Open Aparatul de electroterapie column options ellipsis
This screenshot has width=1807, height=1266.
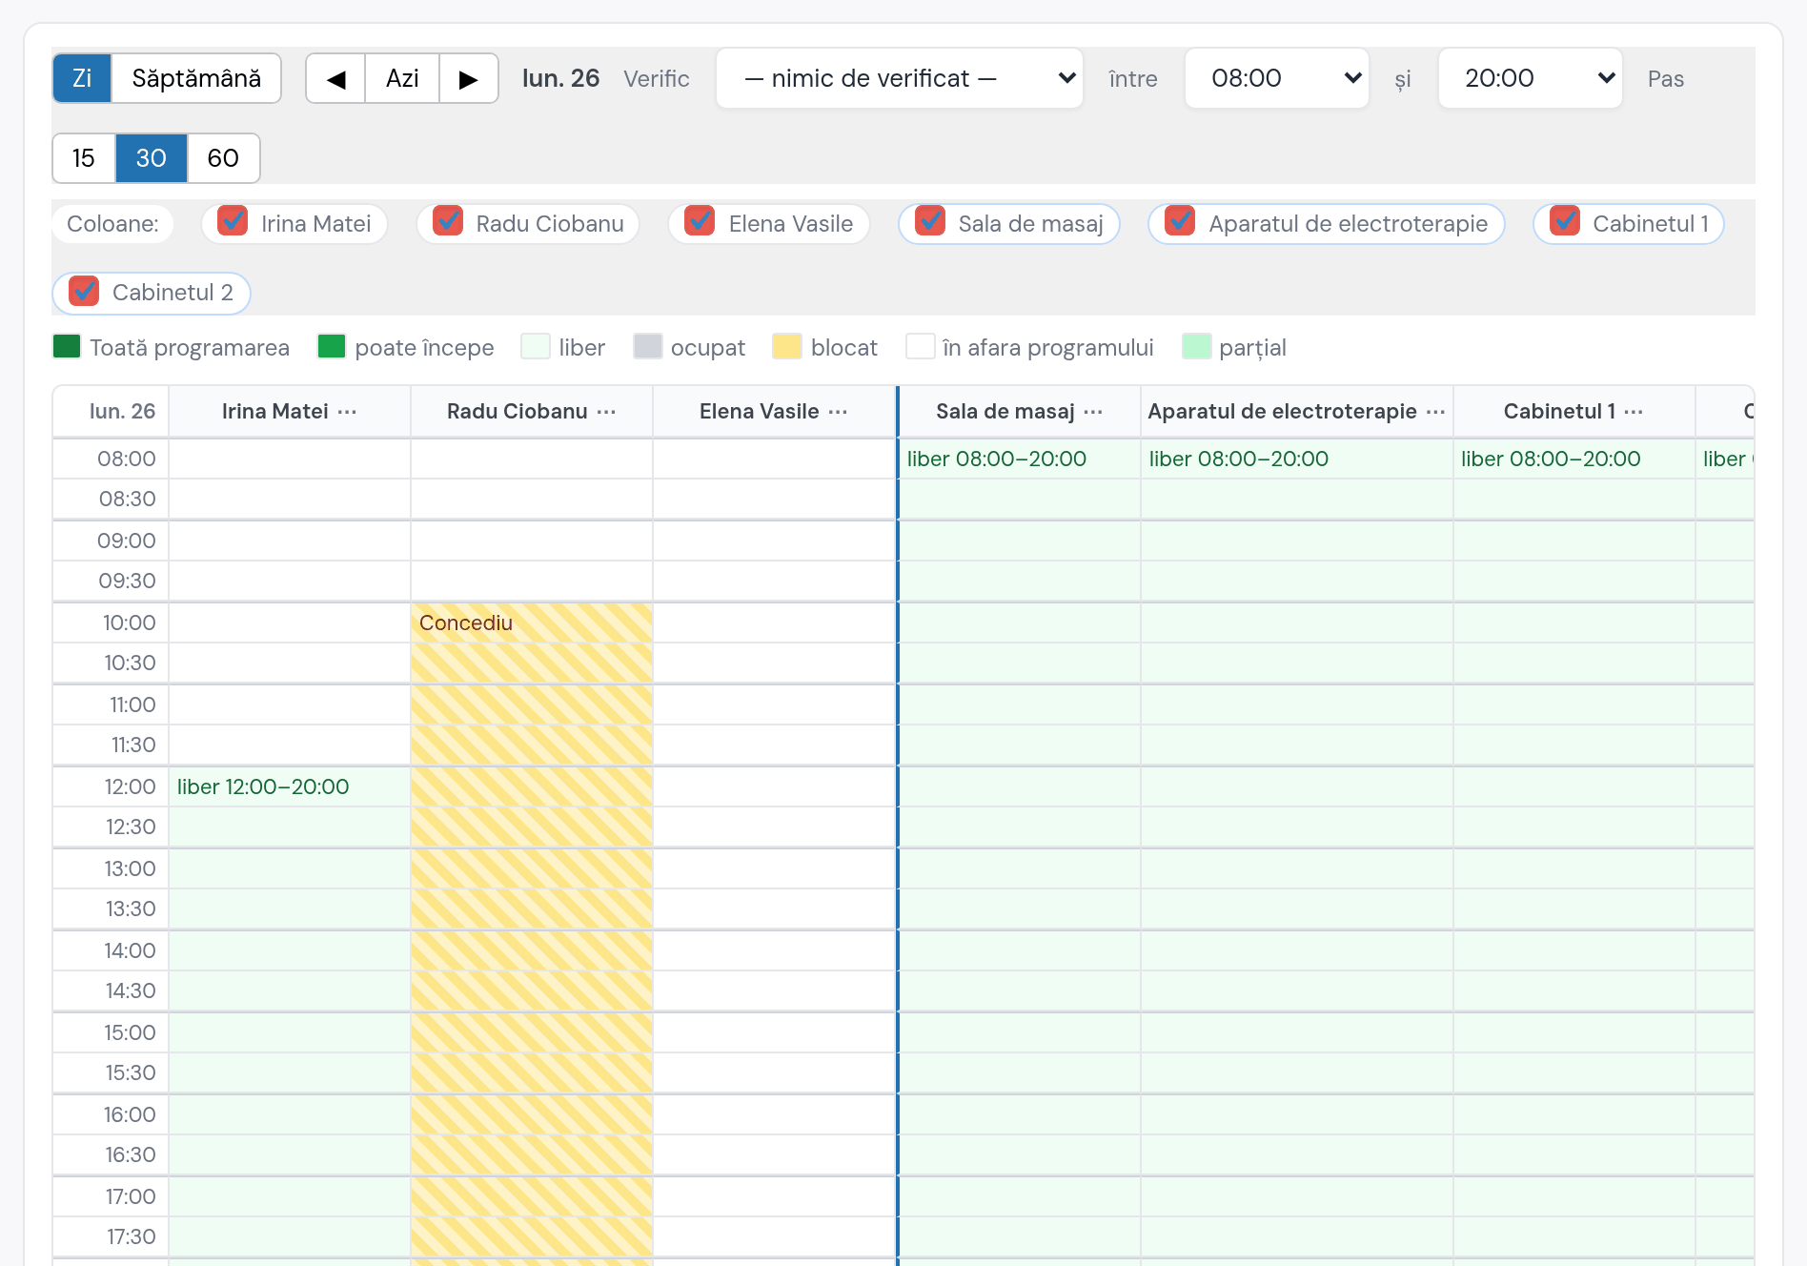click(1435, 411)
